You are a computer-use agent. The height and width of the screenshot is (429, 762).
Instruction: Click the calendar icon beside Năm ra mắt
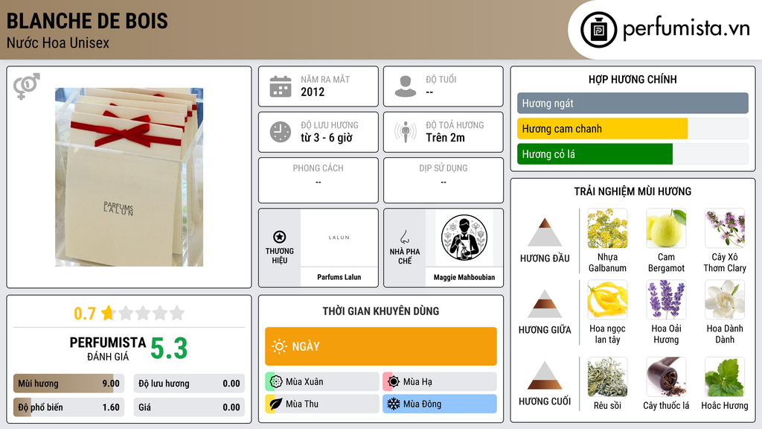pos(281,86)
